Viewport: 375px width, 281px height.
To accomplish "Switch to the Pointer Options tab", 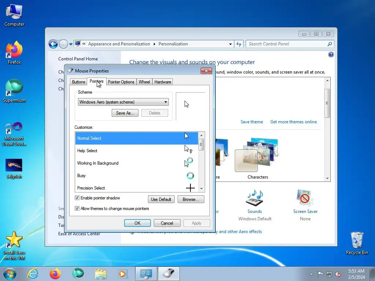I will (121, 82).
